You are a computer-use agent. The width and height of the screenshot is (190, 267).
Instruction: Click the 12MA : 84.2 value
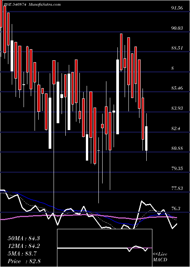24,246
